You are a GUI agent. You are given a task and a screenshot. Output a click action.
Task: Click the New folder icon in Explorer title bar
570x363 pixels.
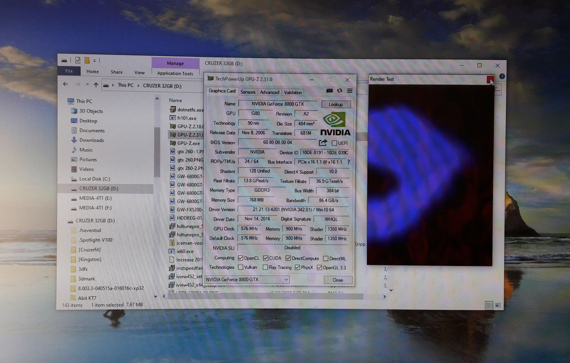pyautogui.click(x=87, y=60)
